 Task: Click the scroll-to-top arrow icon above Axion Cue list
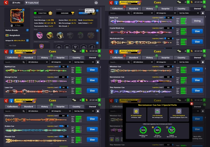click(x=203, y=13)
